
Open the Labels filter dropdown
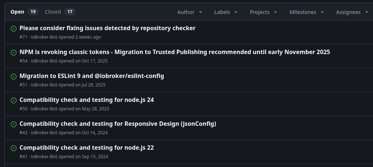[225, 12]
